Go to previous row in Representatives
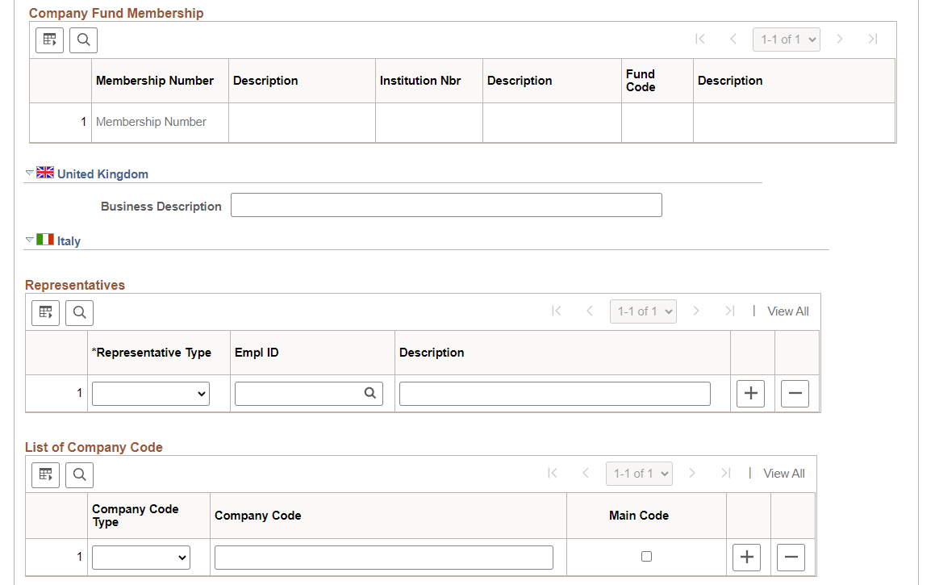This screenshot has height=585, width=935. [590, 311]
